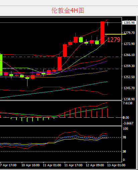Screen dimensions: 138x170
Task: Click the red 1279 annotation label
Action: (114, 40)
